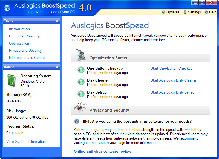
Task: Click the One-Button Checkup label
Action: coord(105,68)
